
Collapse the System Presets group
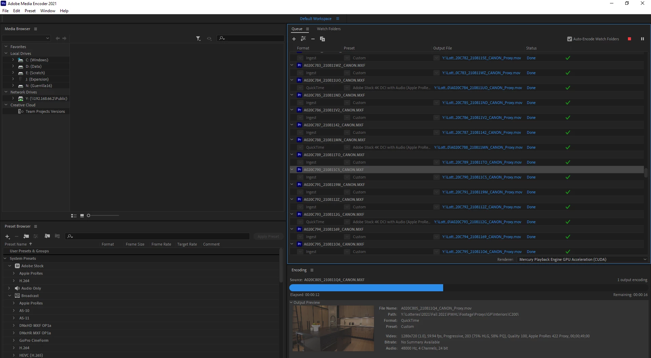pos(5,258)
